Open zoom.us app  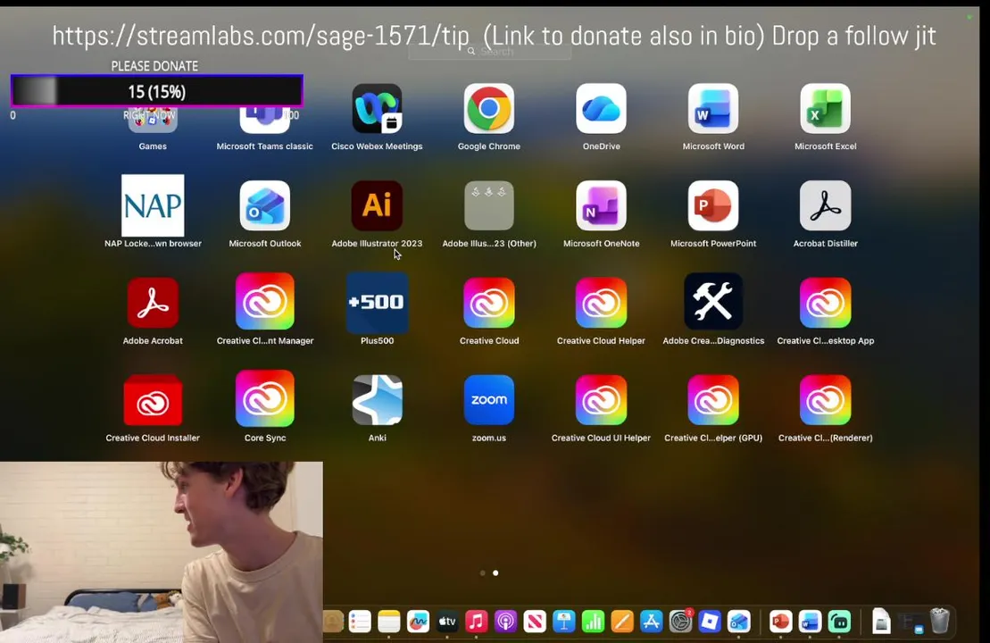pyautogui.click(x=488, y=400)
